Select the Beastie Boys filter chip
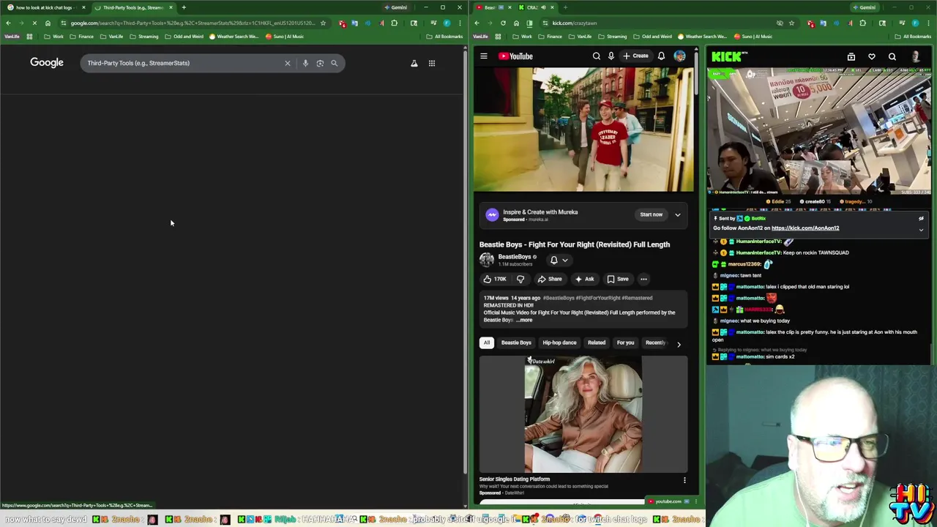The image size is (937, 527). (516, 343)
